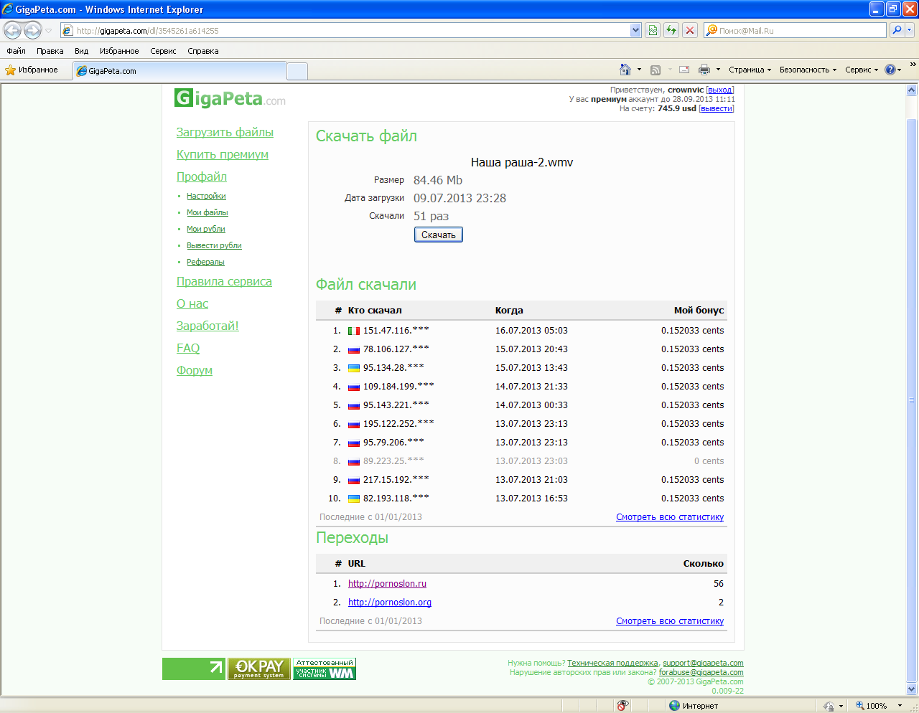Click the OKPAY payment system badge
The height and width of the screenshot is (713, 919).
coord(259,669)
